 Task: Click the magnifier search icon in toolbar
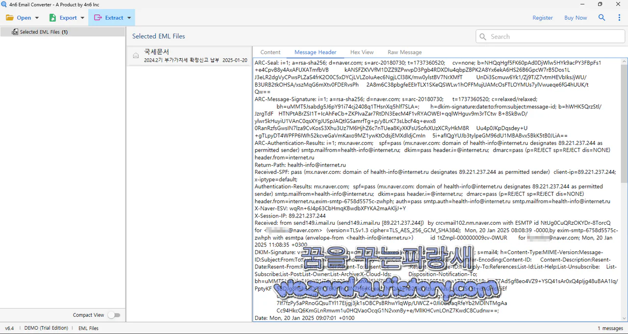[602, 18]
